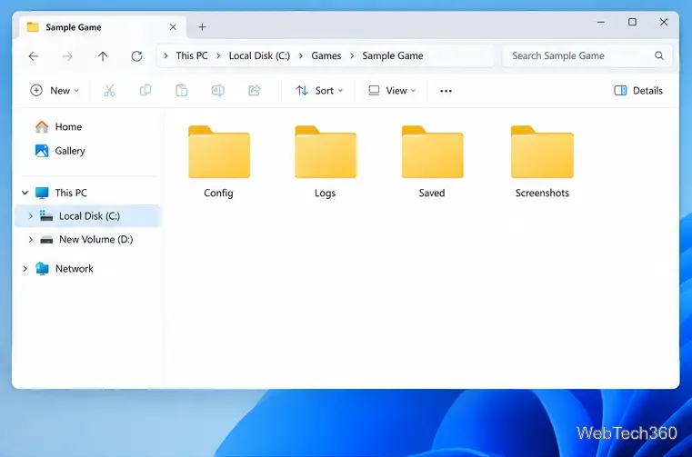Click the Search Sample Game field

(587, 56)
